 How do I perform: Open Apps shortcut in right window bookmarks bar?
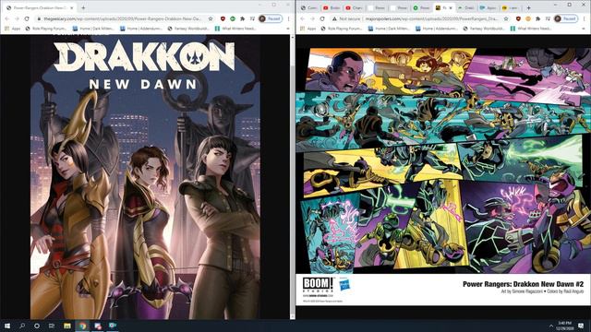pos(308,29)
